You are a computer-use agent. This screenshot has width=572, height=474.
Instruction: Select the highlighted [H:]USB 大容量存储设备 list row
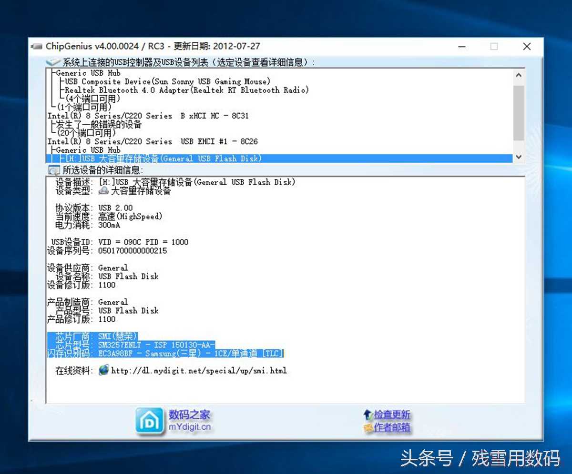pos(279,158)
